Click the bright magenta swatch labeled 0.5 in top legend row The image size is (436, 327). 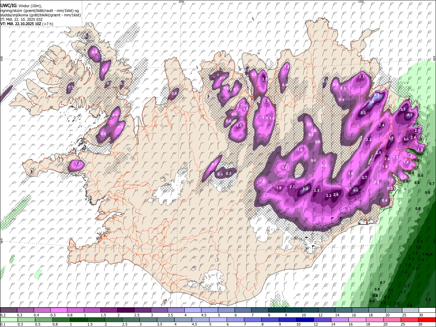59,310
